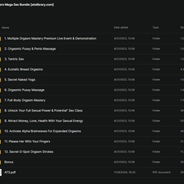Sort files by Date added header
The width and height of the screenshot is (184, 184).
click(x=121, y=28)
